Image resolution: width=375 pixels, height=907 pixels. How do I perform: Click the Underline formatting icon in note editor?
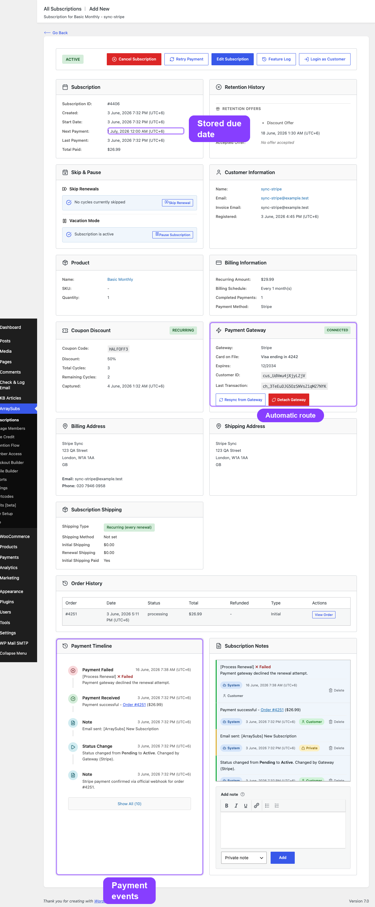246,805
